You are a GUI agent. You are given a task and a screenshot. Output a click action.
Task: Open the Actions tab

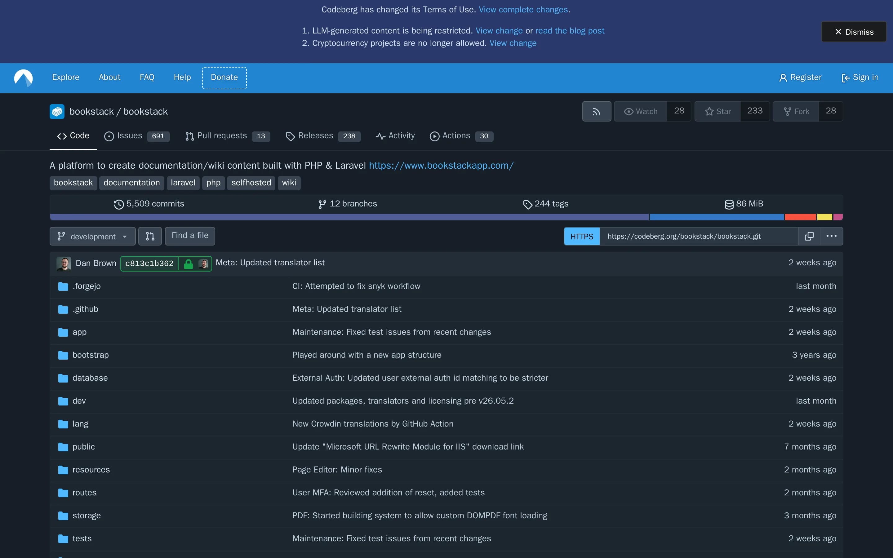(461, 136)
